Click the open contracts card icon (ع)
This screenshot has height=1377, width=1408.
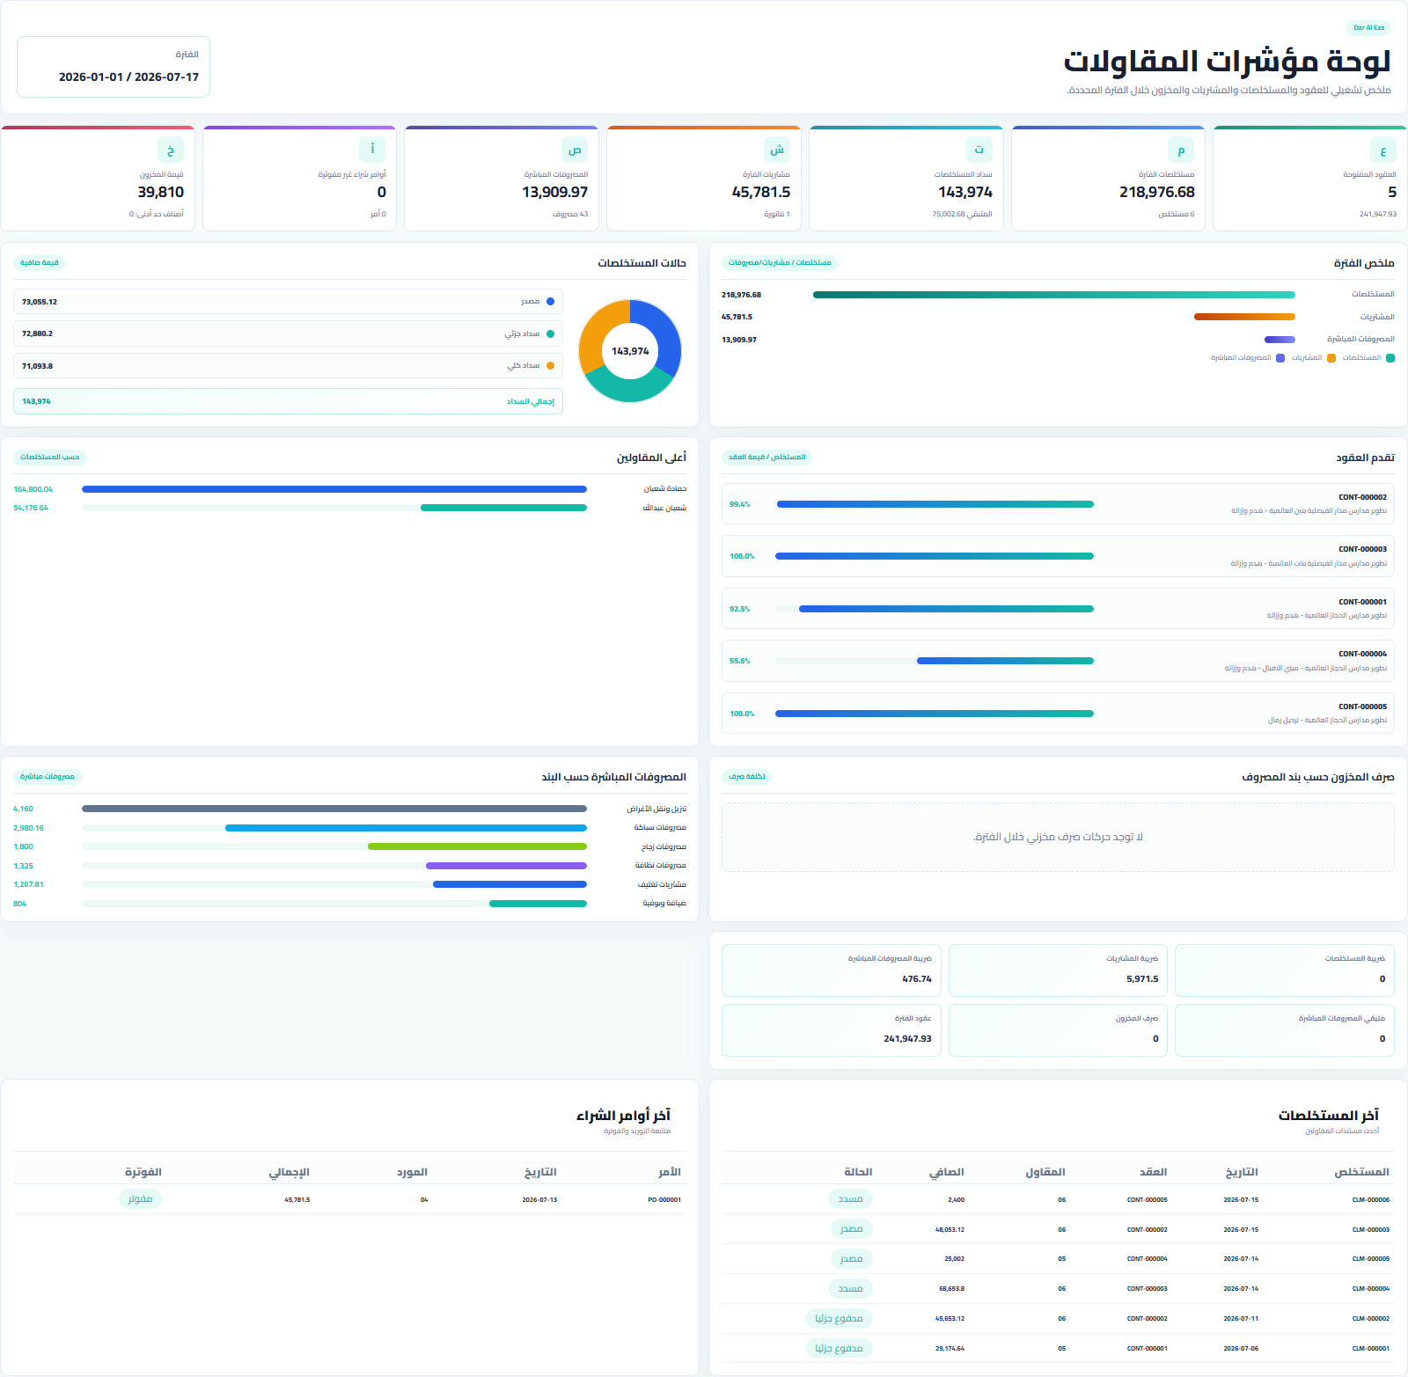1382,150
